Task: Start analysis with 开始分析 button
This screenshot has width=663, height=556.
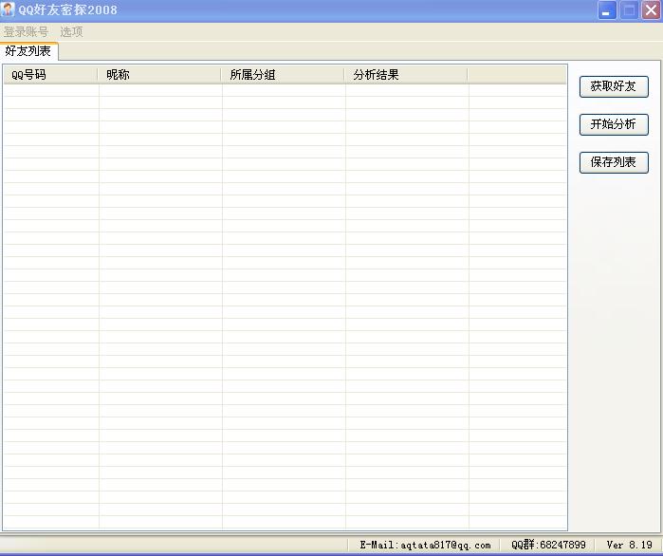Action: click(x=614, y=124)
